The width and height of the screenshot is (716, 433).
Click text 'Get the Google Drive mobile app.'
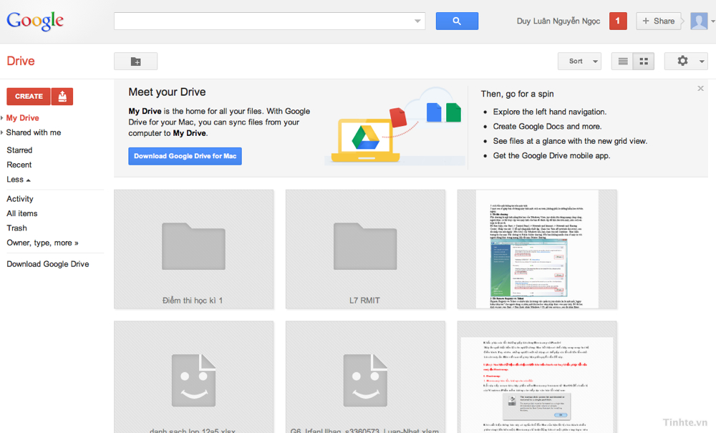(551, 155)
